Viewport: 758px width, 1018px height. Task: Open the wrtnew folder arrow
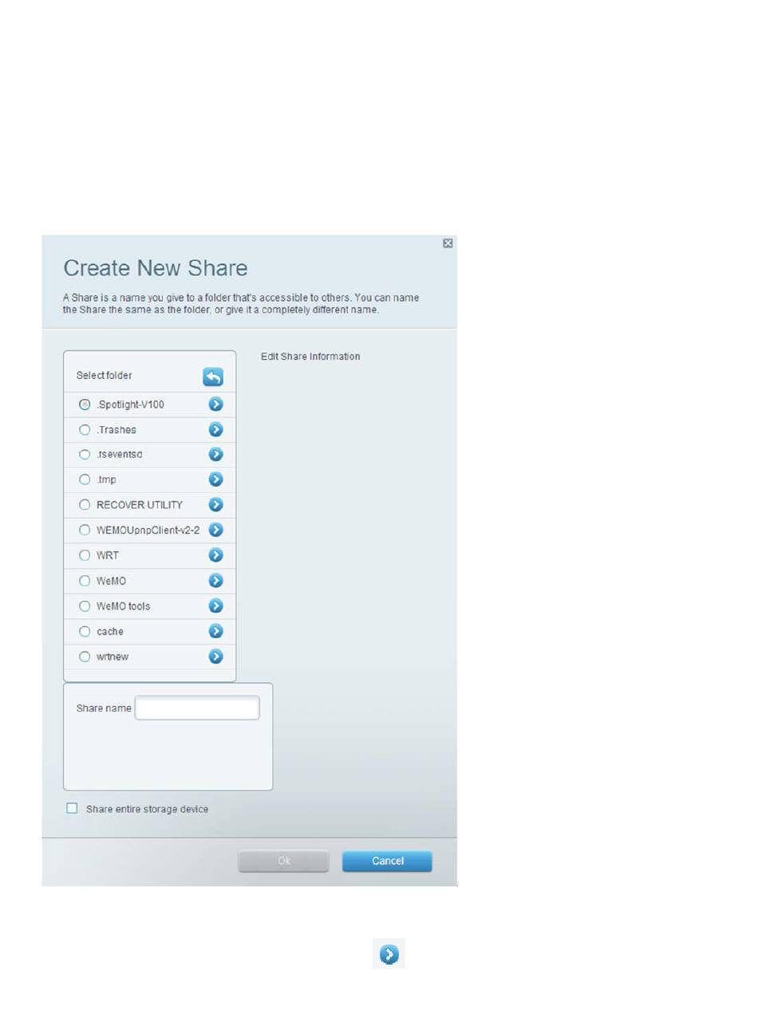point(215,657)
